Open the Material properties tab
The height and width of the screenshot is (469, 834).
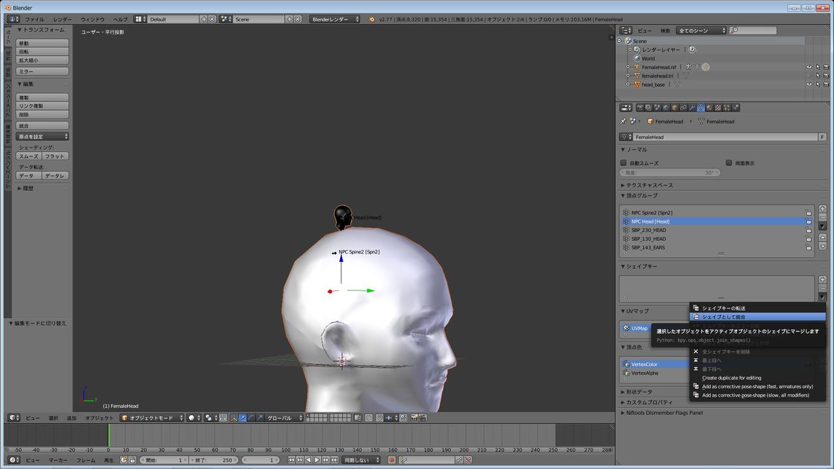[x=710, y=107]
